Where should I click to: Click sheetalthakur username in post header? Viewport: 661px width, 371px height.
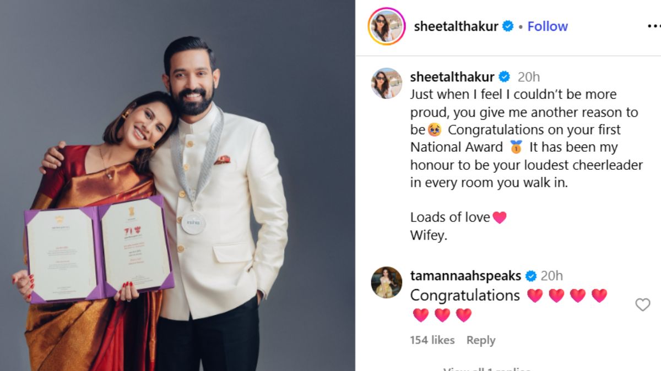pos(456,26)
